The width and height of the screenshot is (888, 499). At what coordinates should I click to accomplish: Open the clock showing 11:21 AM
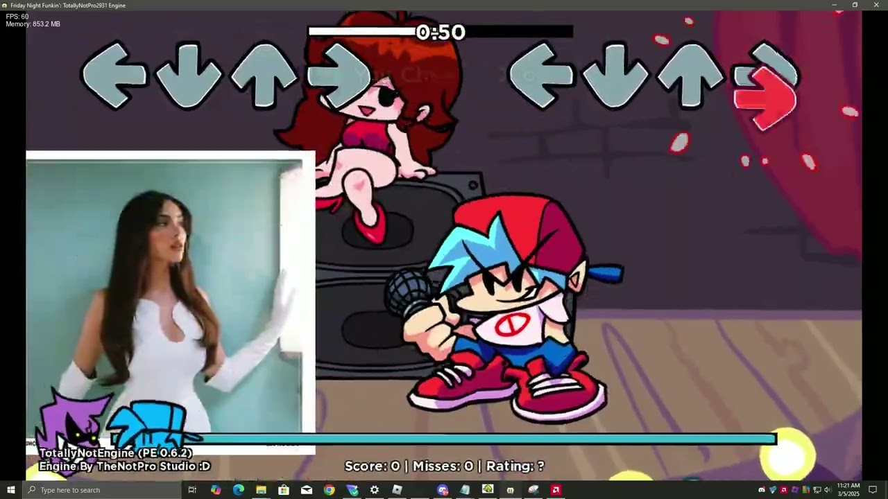tap(848, 490)
